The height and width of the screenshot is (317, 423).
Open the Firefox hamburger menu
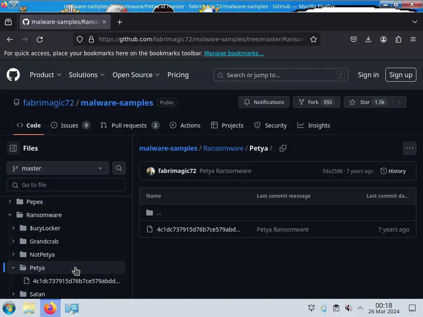pyautogui.click(x=413, y=39)
